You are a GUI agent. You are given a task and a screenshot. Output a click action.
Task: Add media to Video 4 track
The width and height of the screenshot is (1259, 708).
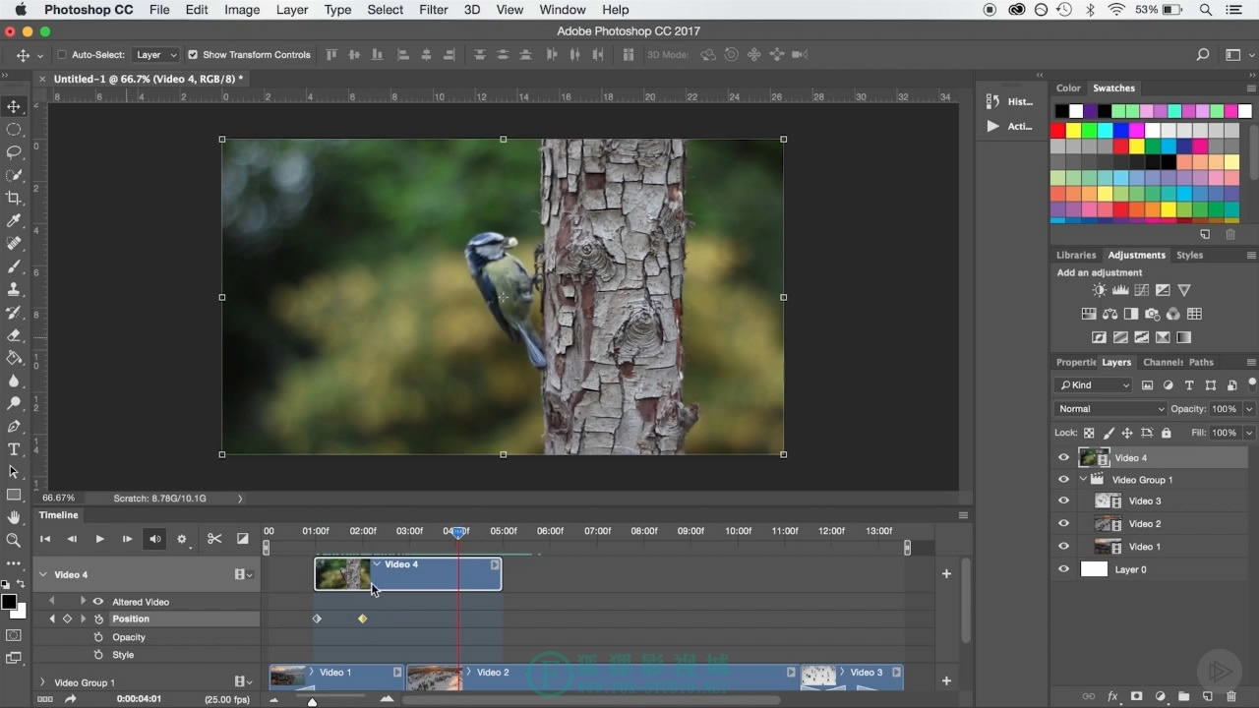click(x=946, y=574)
